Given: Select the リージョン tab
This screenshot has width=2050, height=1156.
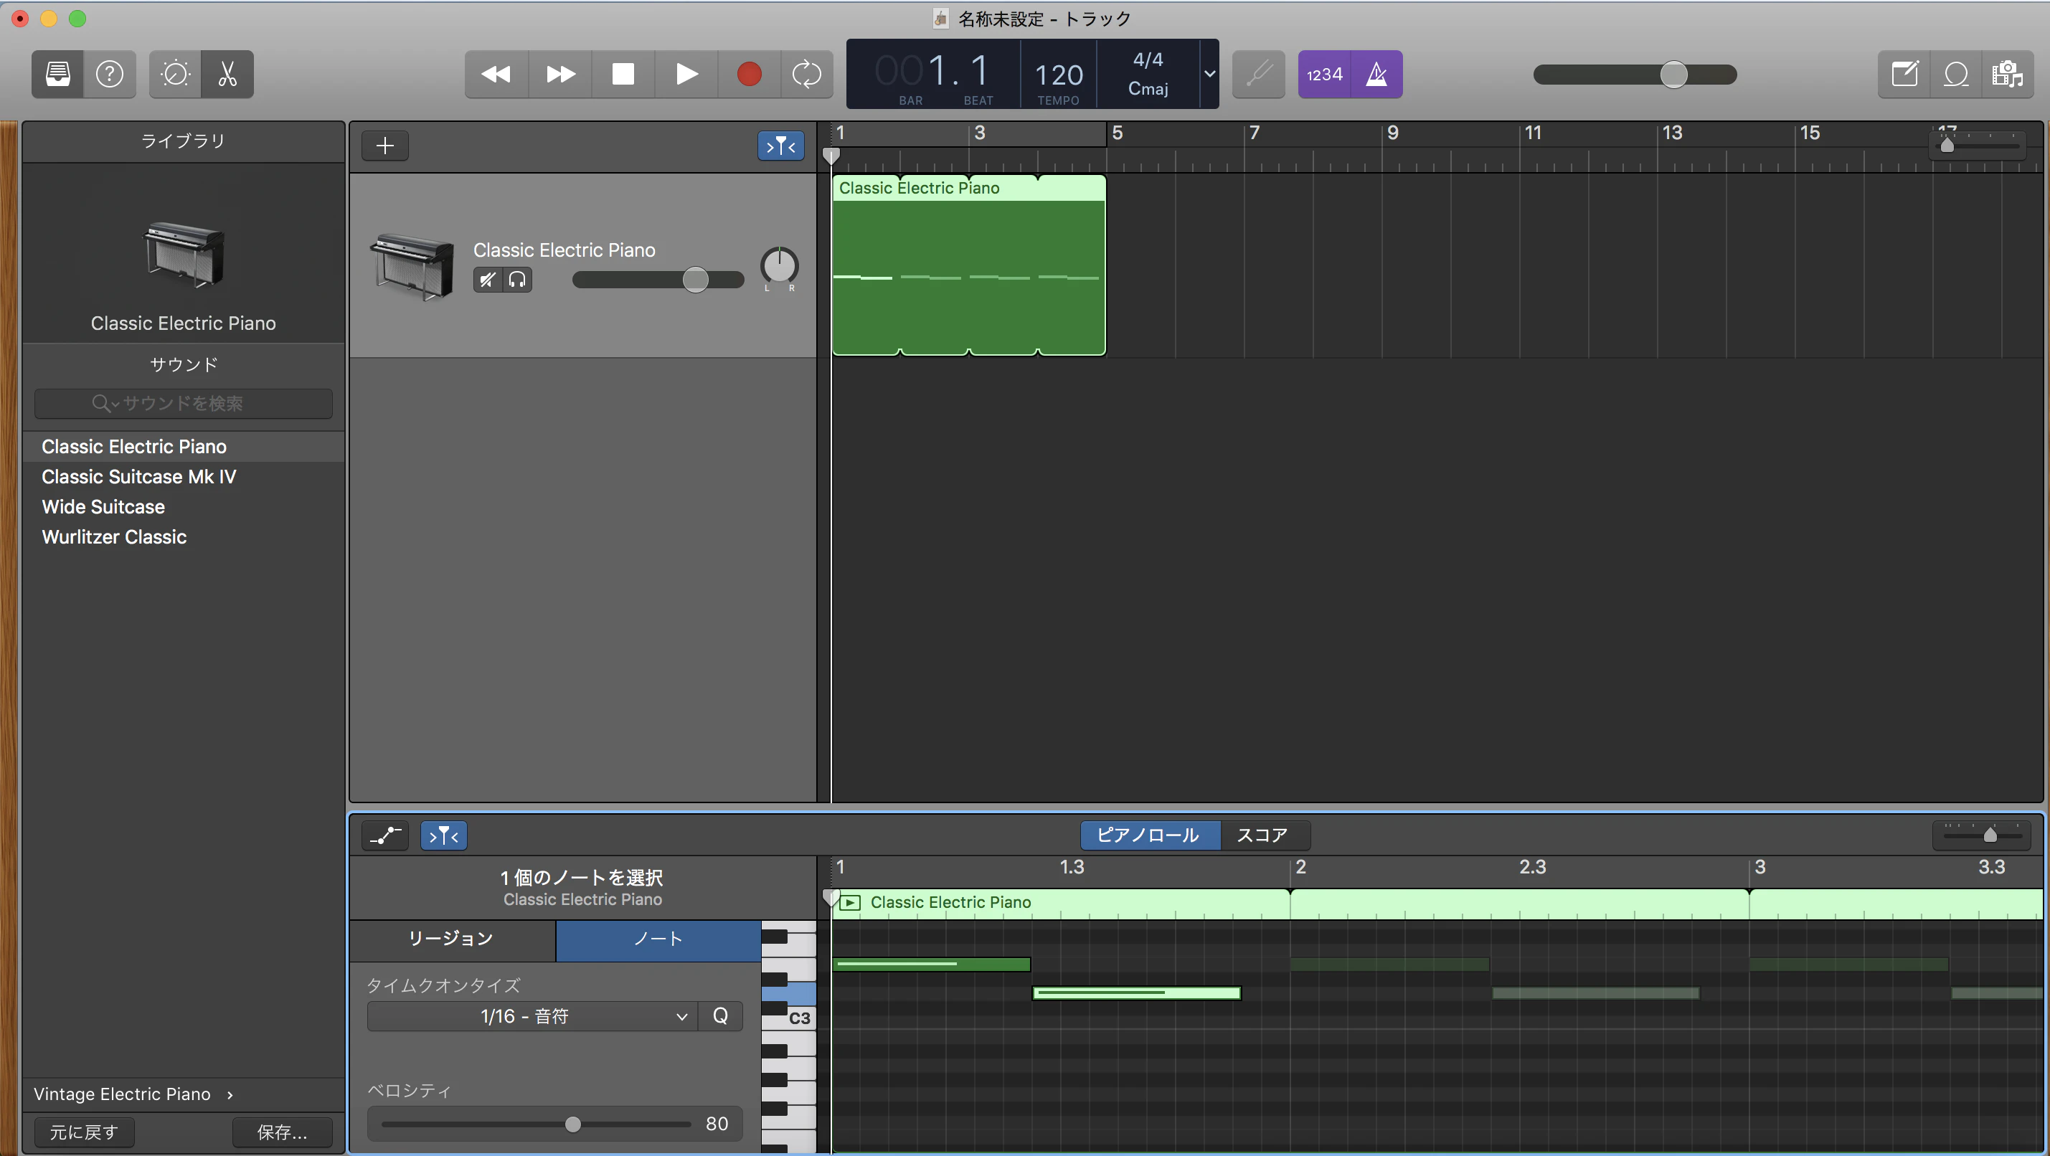Looking at the screenshot, I should point(452,939).
